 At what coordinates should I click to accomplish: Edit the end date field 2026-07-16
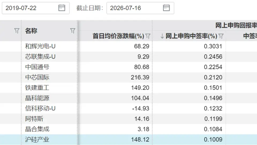pos(140,8)
